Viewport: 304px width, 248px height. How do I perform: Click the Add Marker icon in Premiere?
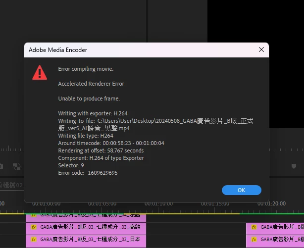(294, 166)
